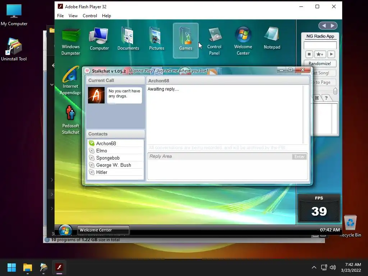Click the Vista-style Start orb
This screenshot has height=276, width=368.
pos(65,230)
